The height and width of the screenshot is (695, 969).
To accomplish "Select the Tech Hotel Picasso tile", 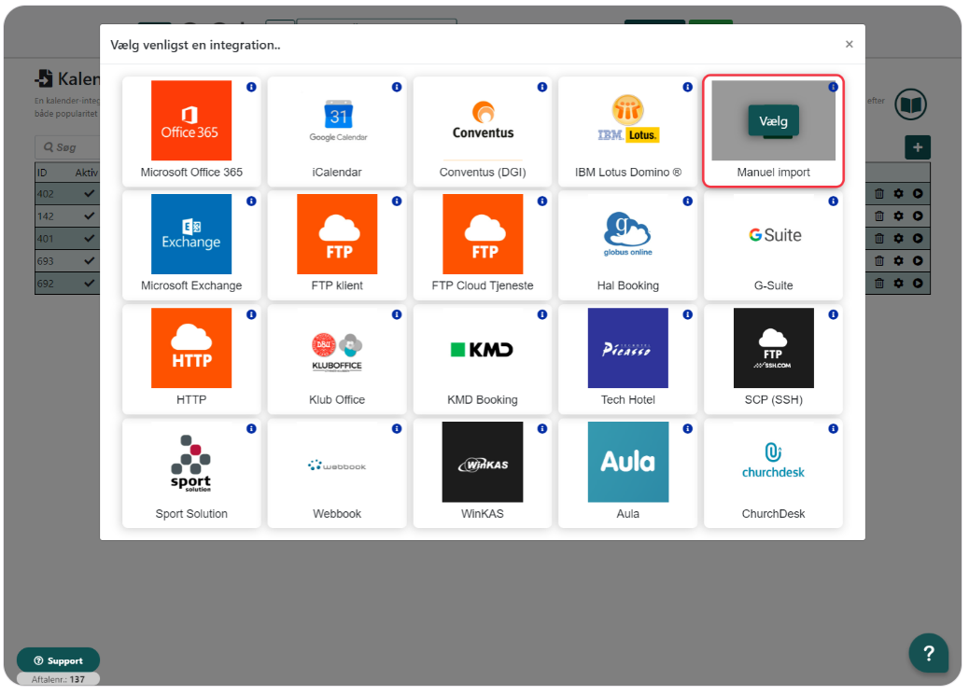I will (x=627, y=359).
